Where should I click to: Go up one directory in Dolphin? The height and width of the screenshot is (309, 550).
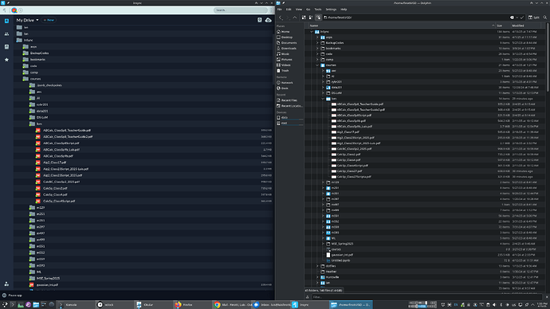click(295, 18)
